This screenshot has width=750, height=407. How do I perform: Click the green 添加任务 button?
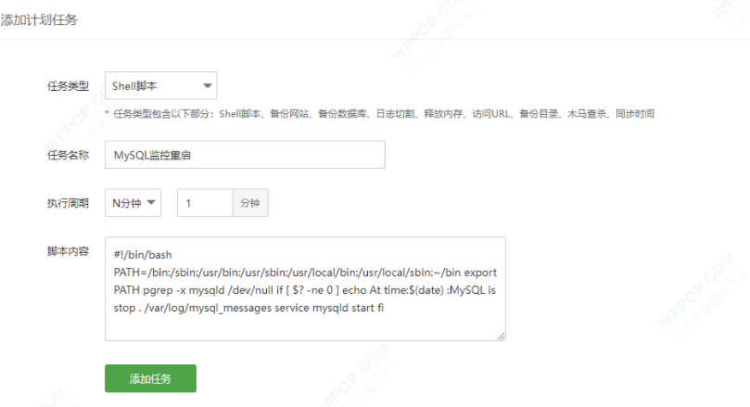tap(150, 379)
